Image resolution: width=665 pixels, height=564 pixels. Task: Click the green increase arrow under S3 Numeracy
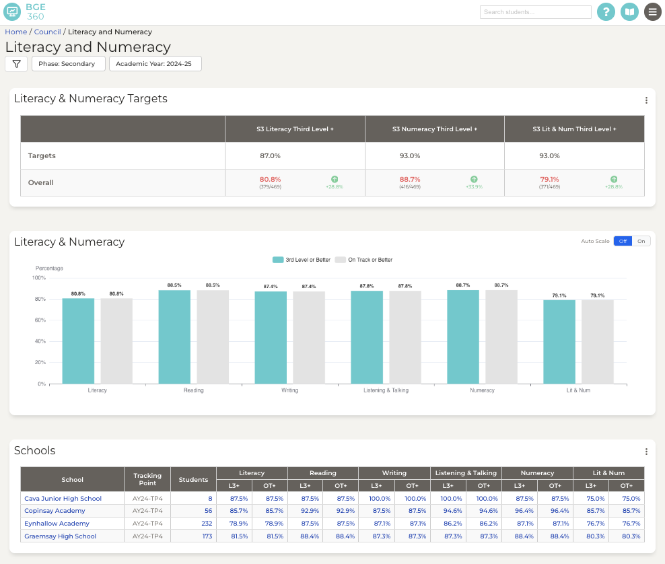(474, 179)
